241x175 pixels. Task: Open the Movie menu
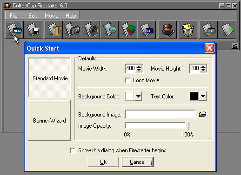coord(52,16)
